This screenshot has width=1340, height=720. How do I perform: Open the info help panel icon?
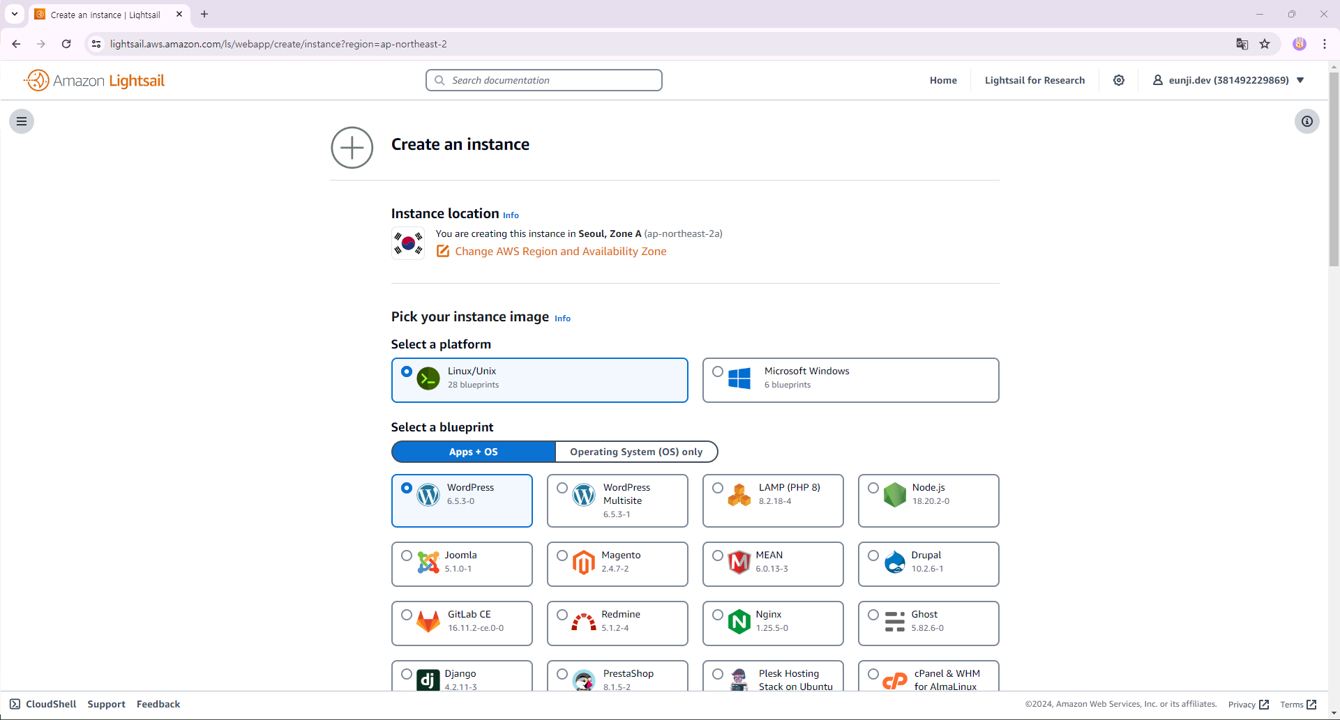coord(1307,121)
